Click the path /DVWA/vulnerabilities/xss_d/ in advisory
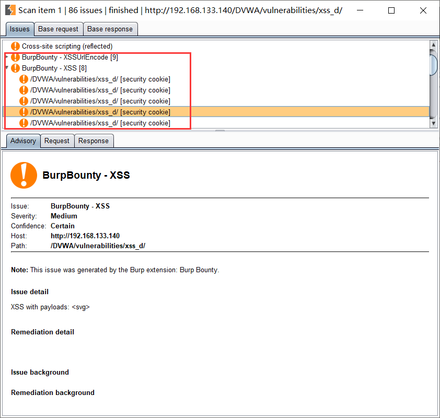Viewport: 440px width, 418px height. tap(98, 246)
